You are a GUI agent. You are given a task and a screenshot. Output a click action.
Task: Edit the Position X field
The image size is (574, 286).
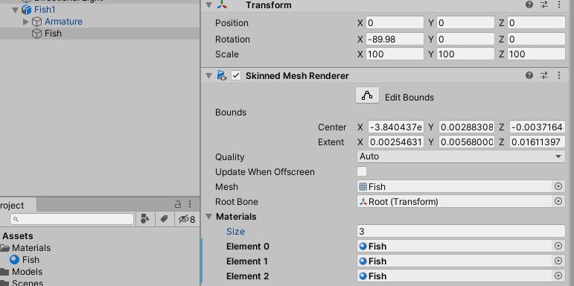(x=395, y=22)
